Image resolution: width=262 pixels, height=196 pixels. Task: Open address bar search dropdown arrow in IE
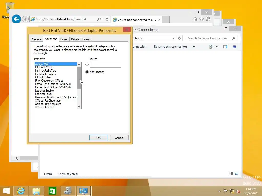click(103, 19)
